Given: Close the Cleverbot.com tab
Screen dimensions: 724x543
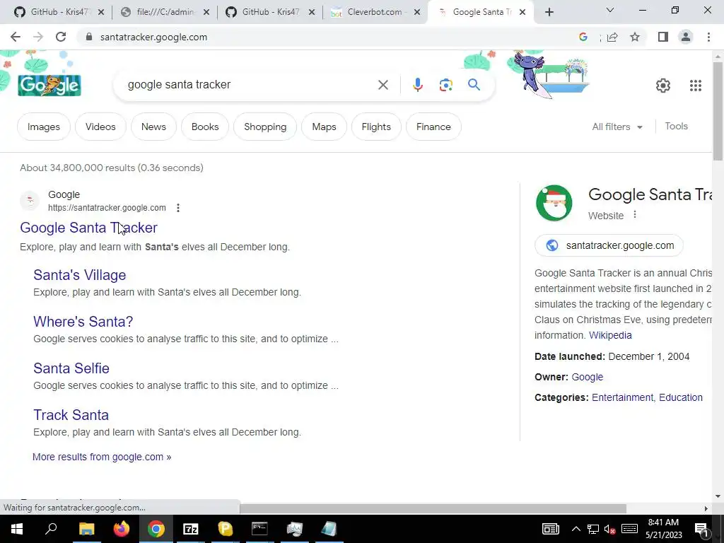Looking at the screenshot, I should (x=417, y=12).
